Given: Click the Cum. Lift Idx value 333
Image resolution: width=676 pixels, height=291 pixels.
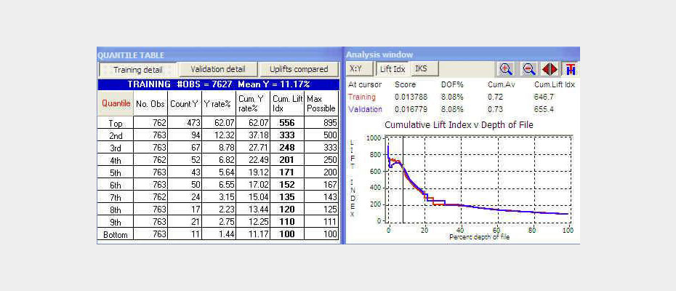Looking at the screenshot, I should [286, 135].
